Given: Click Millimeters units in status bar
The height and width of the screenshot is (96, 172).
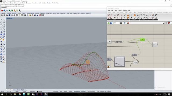Looking at the screenshot, I should 33,92.
